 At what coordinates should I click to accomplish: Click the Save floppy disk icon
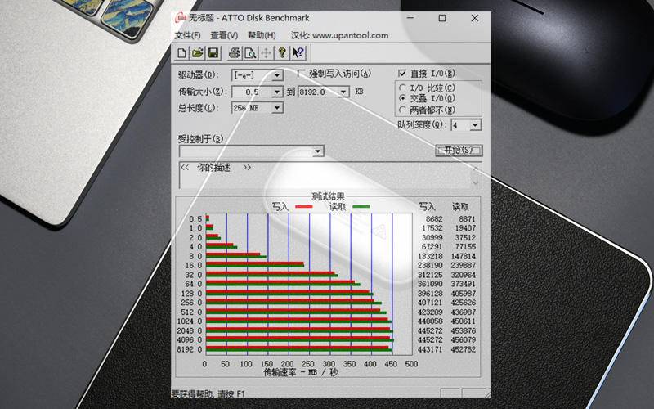pyautogui.click(x=213, y=53)
